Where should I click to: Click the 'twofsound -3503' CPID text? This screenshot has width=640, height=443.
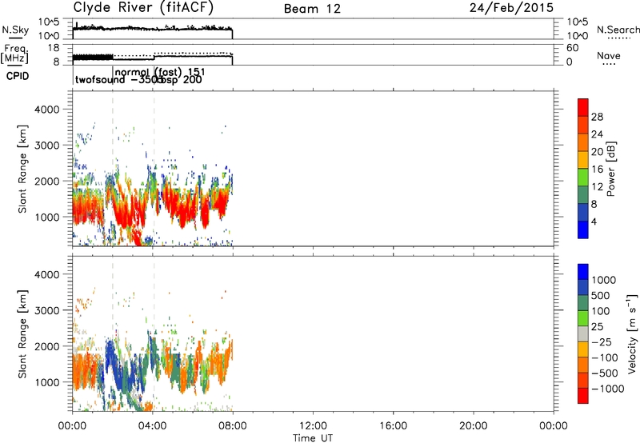(x=118, y=80)
